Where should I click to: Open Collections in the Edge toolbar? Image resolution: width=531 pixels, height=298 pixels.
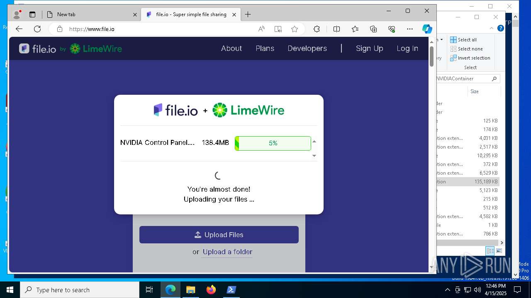click(373, 29)
